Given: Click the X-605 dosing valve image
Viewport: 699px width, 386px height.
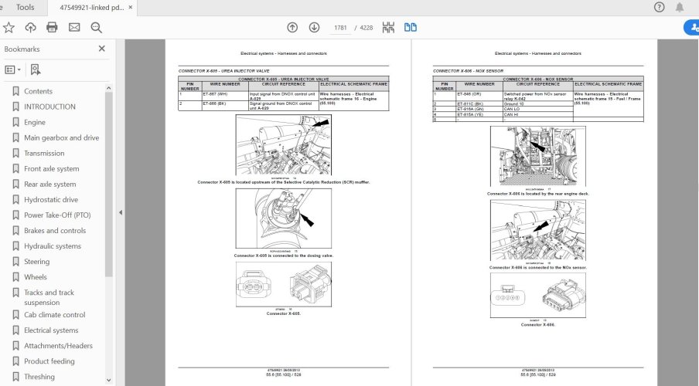Looking at the screenshot, I should point(284,218).
